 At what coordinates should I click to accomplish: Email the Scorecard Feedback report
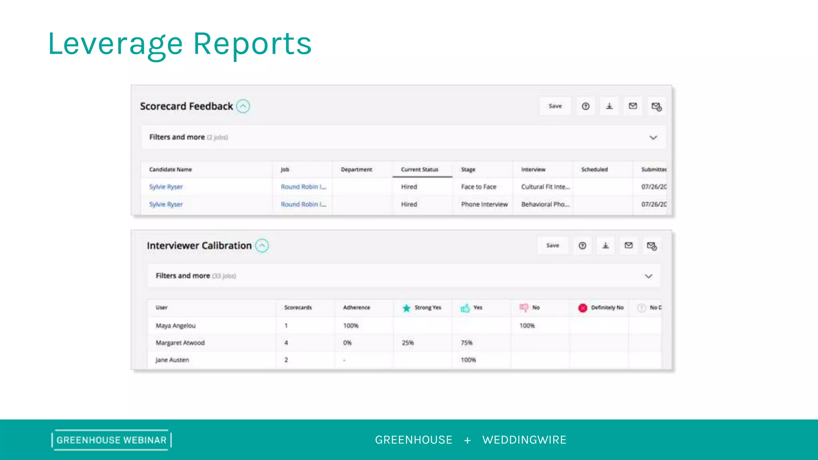(633, 106)
